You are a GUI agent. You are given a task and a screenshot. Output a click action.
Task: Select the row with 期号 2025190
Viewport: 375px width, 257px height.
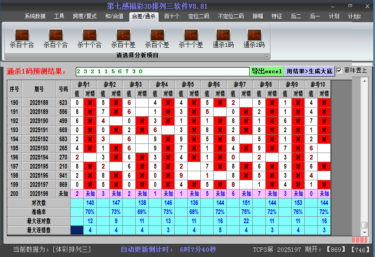tap(169, 121)
